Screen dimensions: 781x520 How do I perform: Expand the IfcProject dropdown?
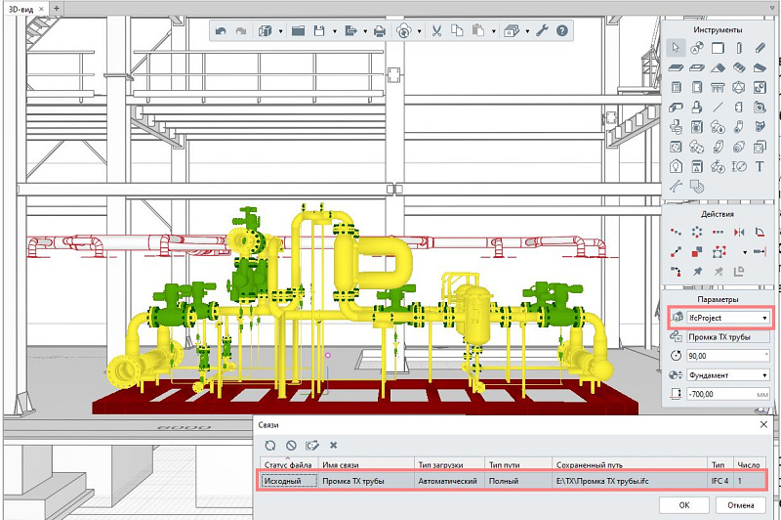click(x=764, y=318)
